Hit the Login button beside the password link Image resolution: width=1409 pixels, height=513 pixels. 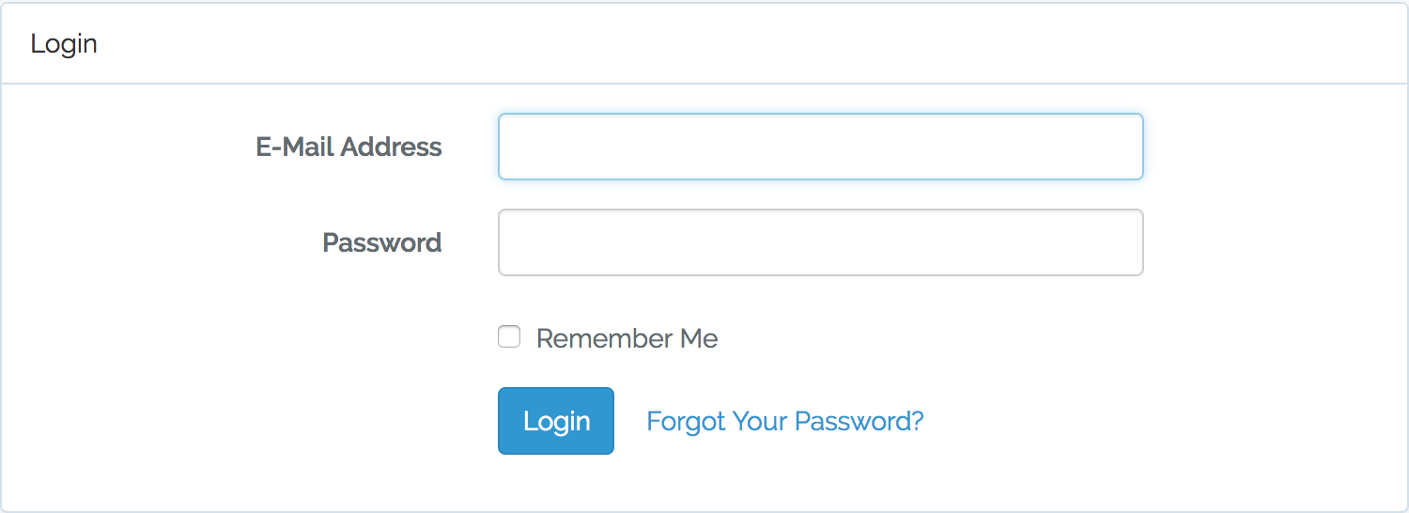click(556, 421)
